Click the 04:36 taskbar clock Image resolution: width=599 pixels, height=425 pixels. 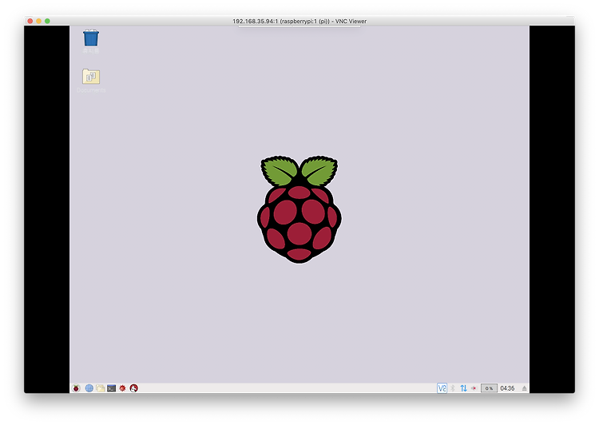[507, 388]
